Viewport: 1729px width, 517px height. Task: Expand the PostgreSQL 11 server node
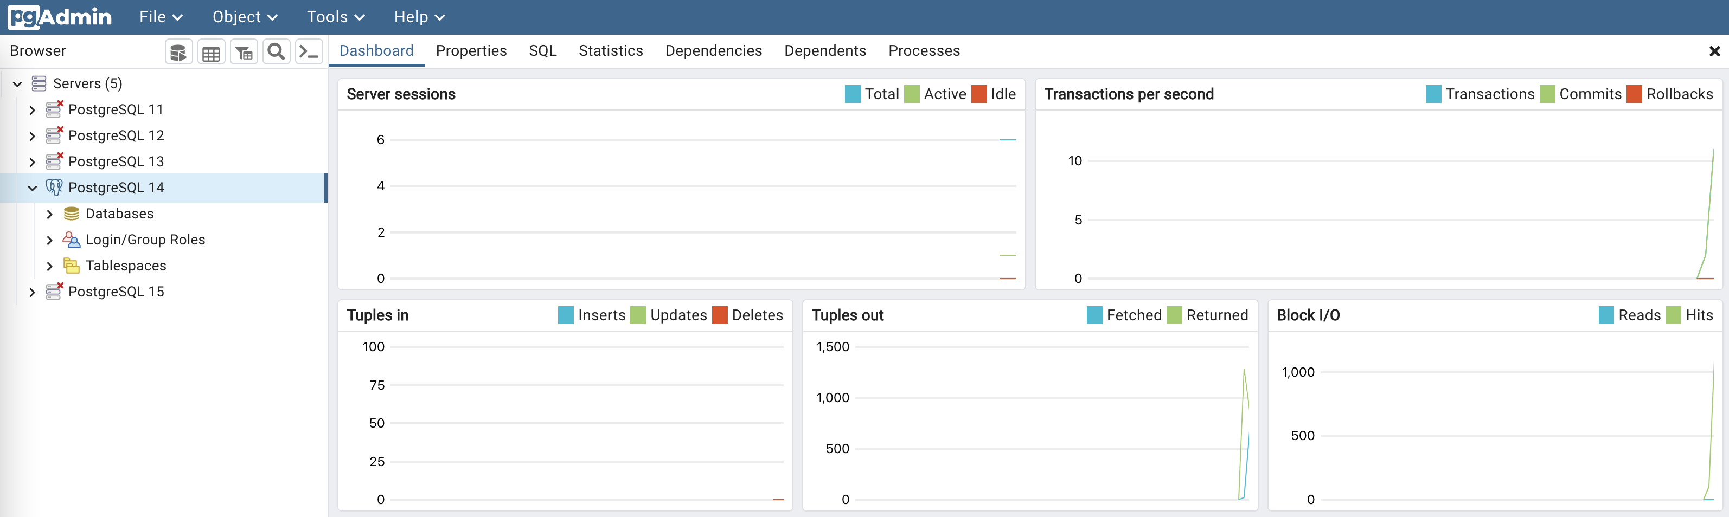click(x=32, y=110)
